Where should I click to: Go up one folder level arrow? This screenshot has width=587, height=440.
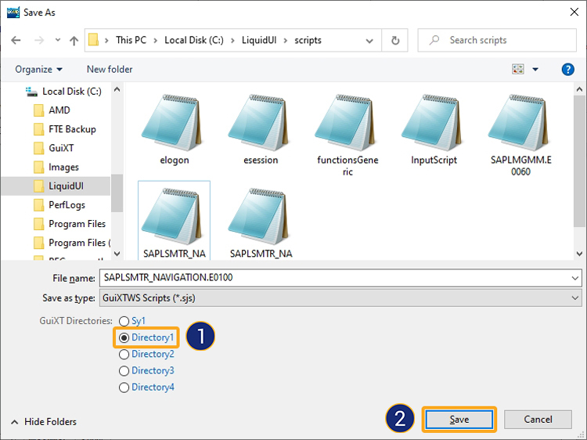[74, 41]
